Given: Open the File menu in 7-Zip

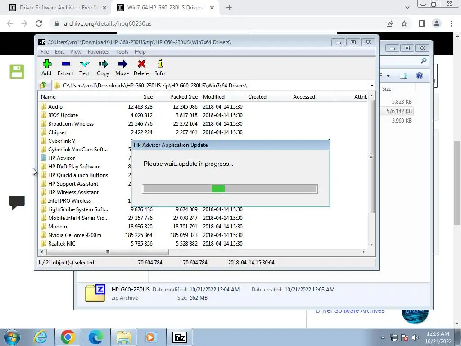Looking at the screenshot, I should [45, 52].
